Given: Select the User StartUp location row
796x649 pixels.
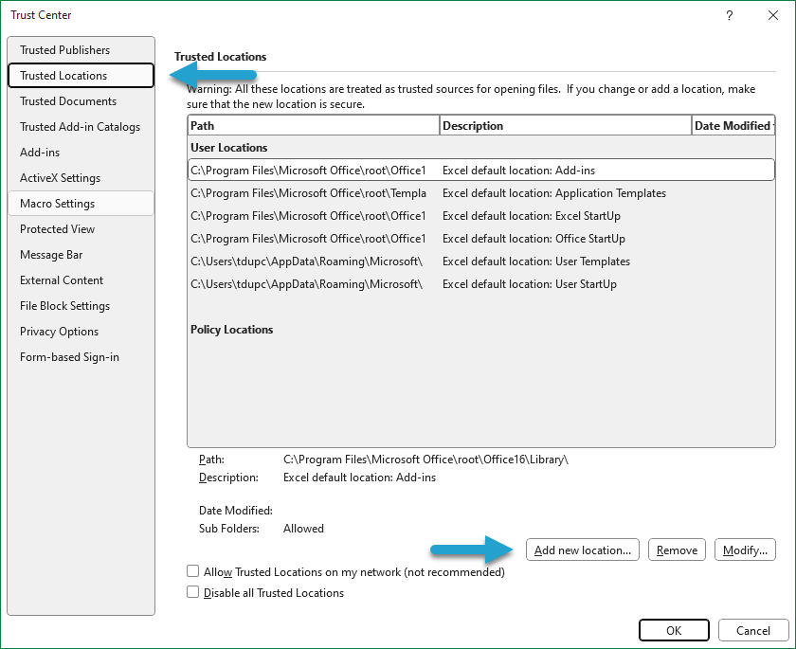Looking at the screenshot, I should point(481,284).
